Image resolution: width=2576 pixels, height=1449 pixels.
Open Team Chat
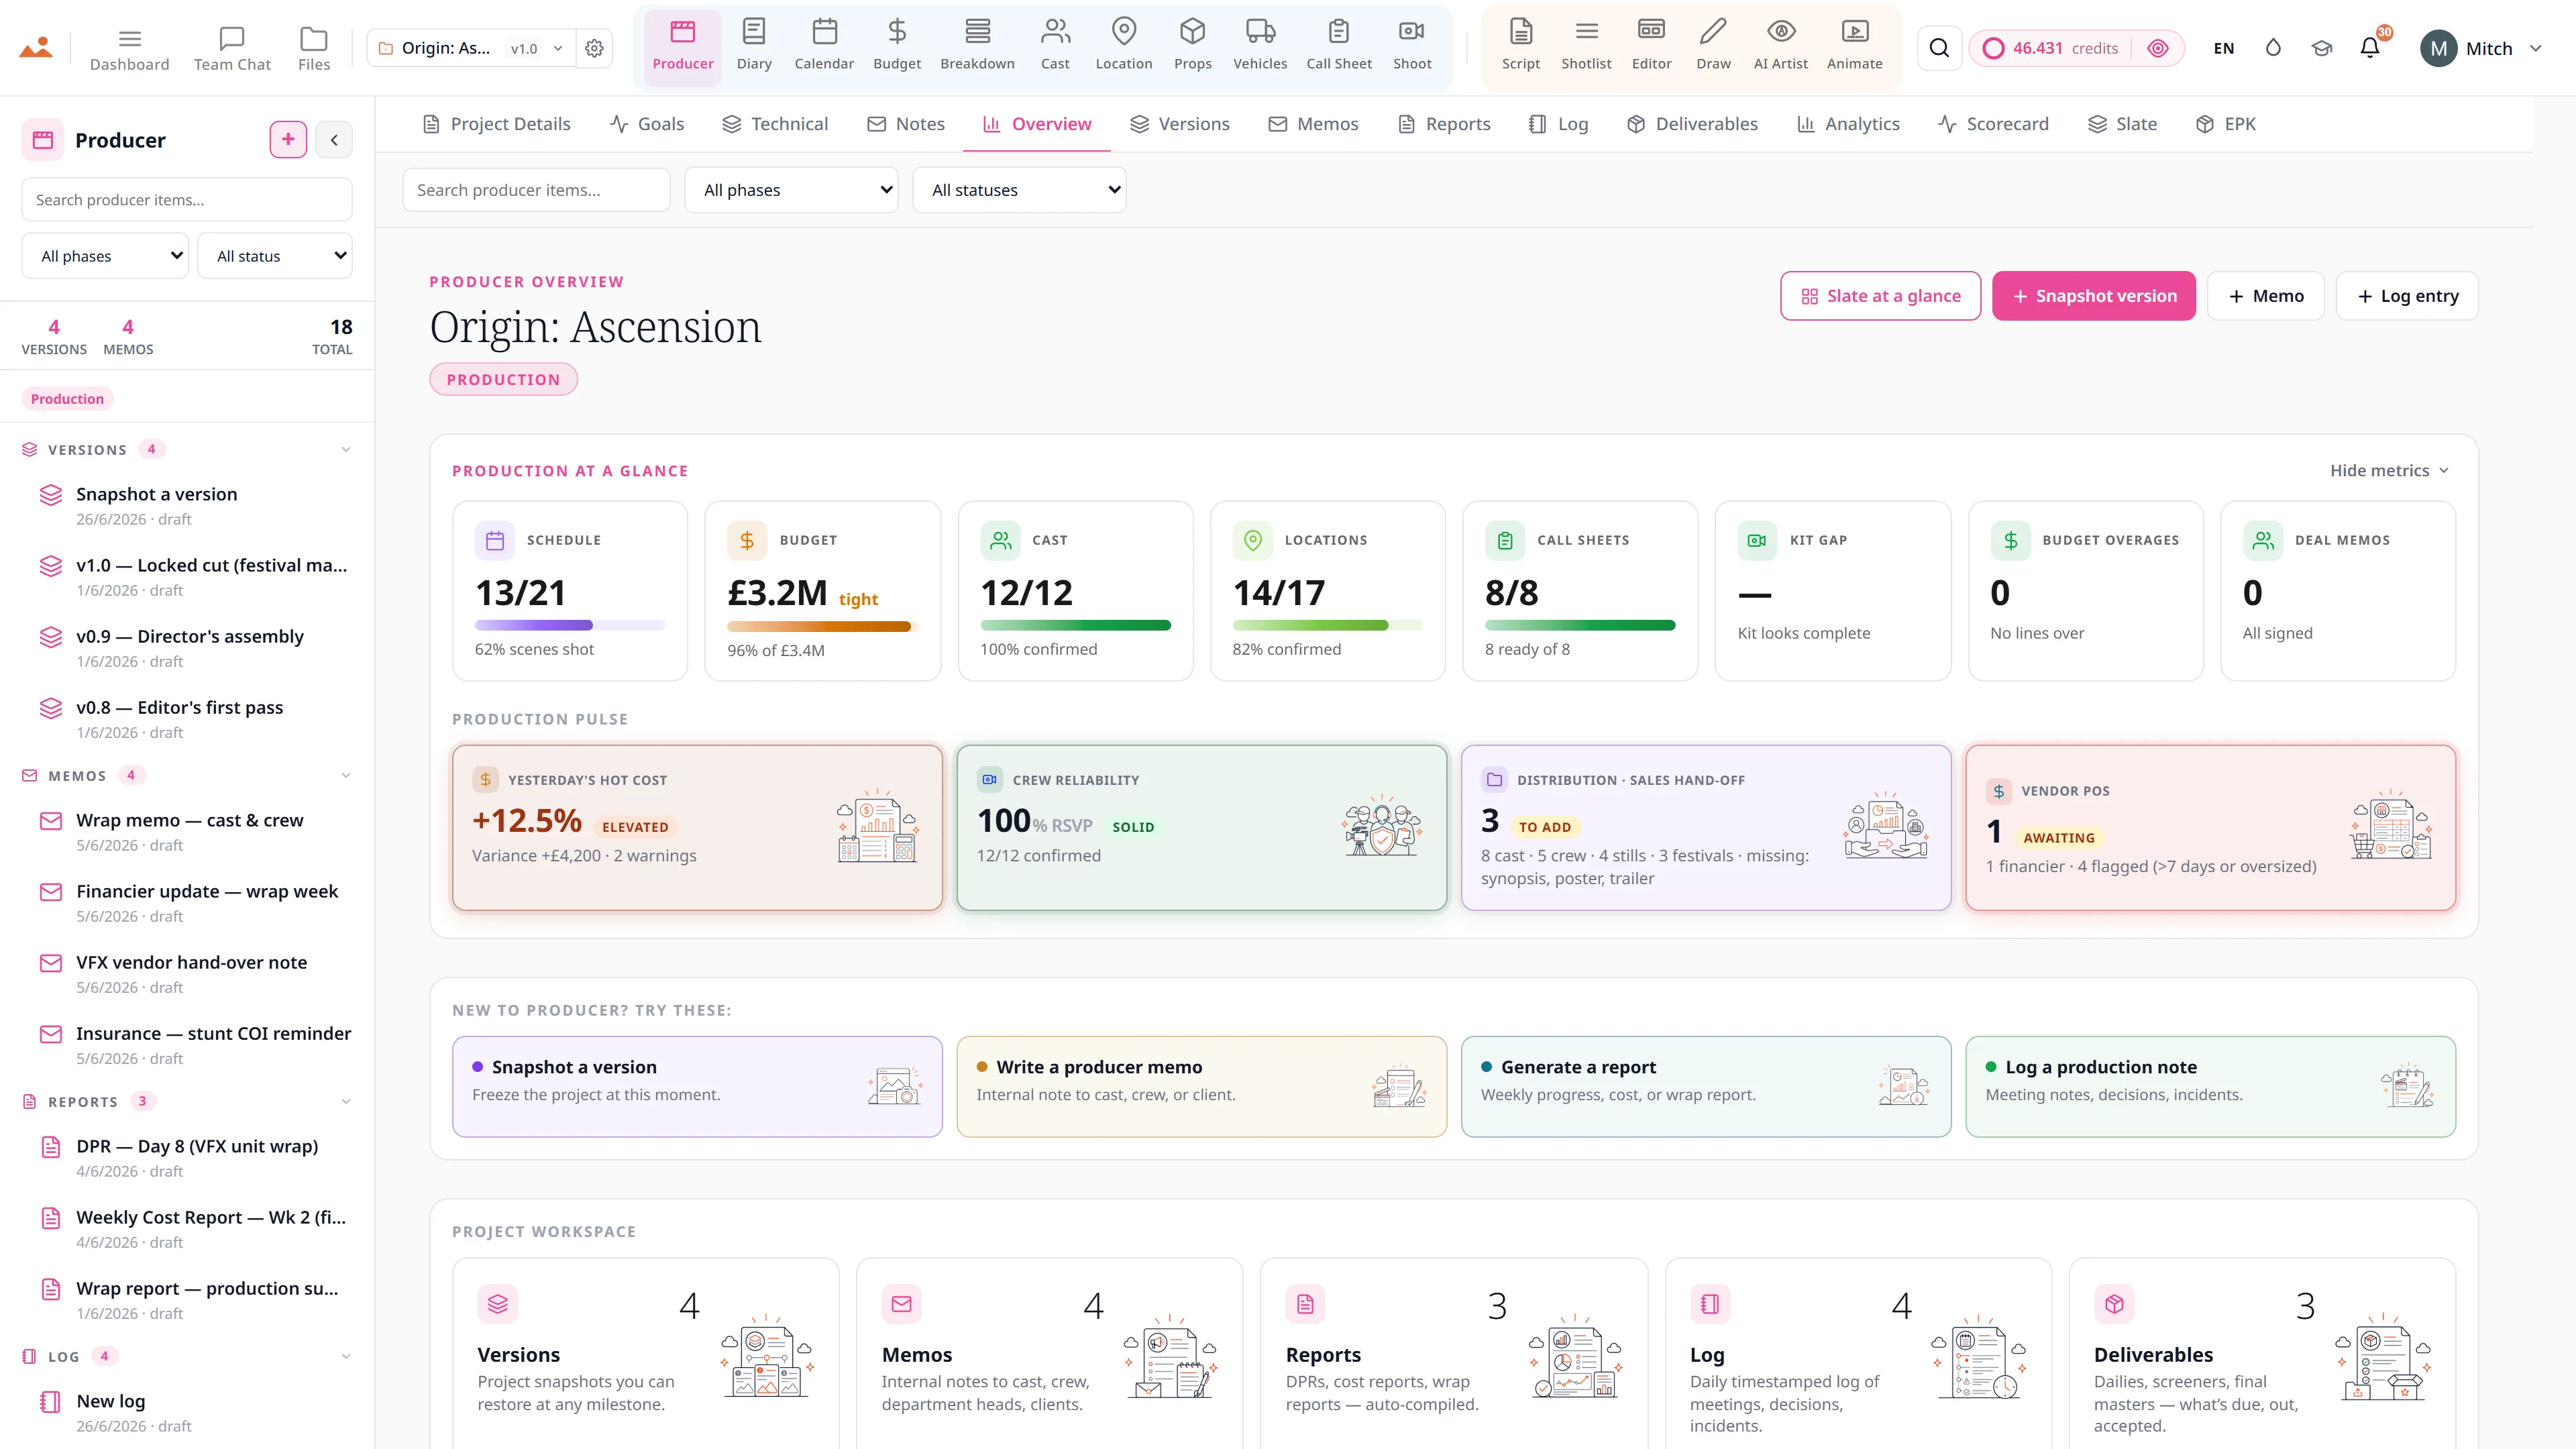click(232, 48)
